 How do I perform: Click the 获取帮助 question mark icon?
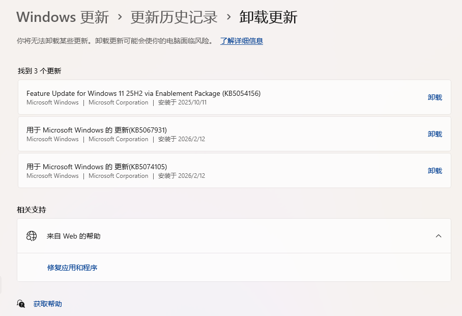pyautogui.click(x=21, y=304)
